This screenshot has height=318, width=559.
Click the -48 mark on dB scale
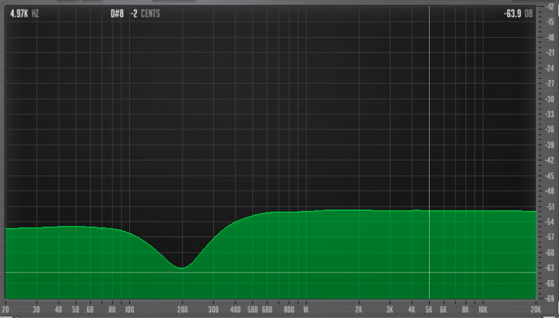coord(550,190)
